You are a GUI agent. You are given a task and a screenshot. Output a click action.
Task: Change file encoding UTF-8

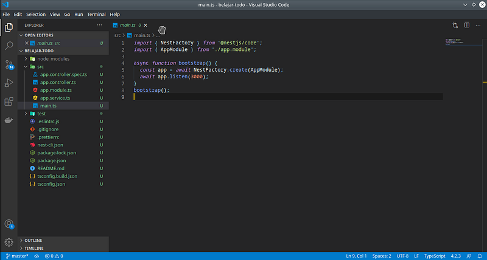pyautogui.click(x=402, y=256)
